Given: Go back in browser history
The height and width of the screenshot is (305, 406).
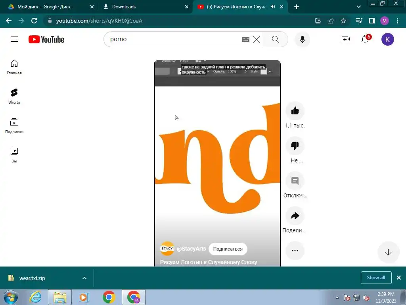Looking at the screenshot, I should point(9,21).
